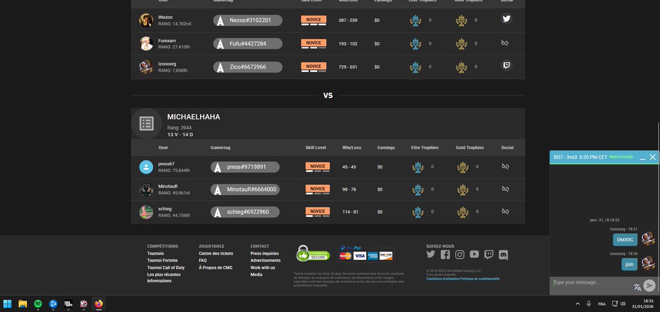Show hidden system tray icons
The image size is (660, 312).
(577, 304)
